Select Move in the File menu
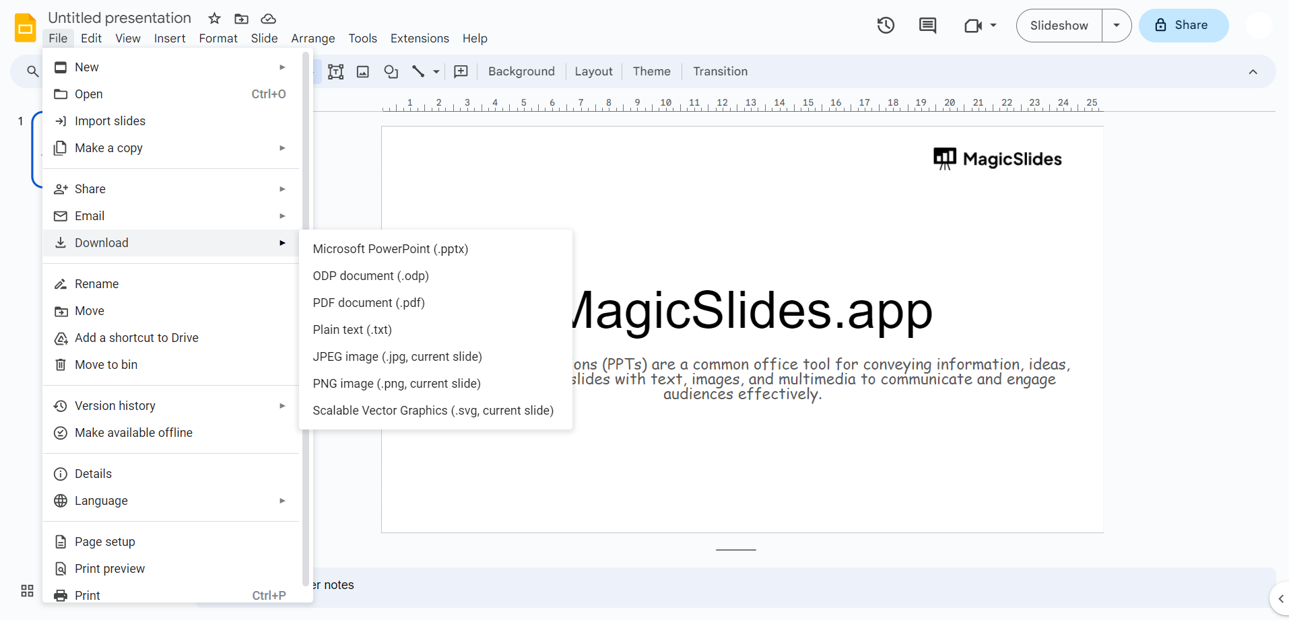The image size is (1289, 620). coord(171,311)
